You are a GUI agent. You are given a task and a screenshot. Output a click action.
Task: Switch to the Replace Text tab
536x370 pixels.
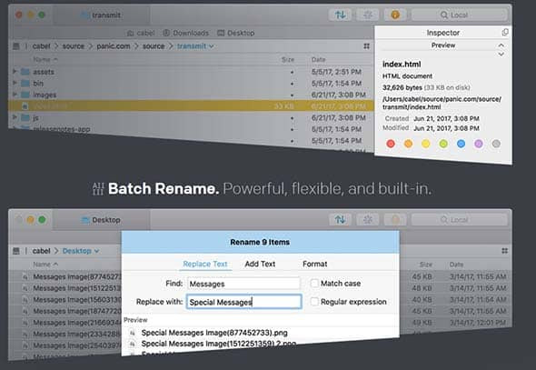coord(205,264)
